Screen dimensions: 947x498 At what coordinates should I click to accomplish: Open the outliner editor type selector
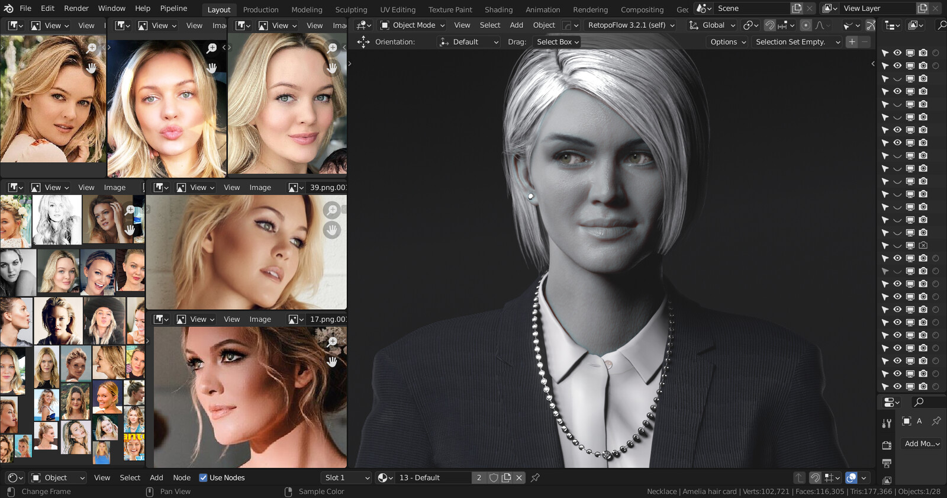coord(892,25)
